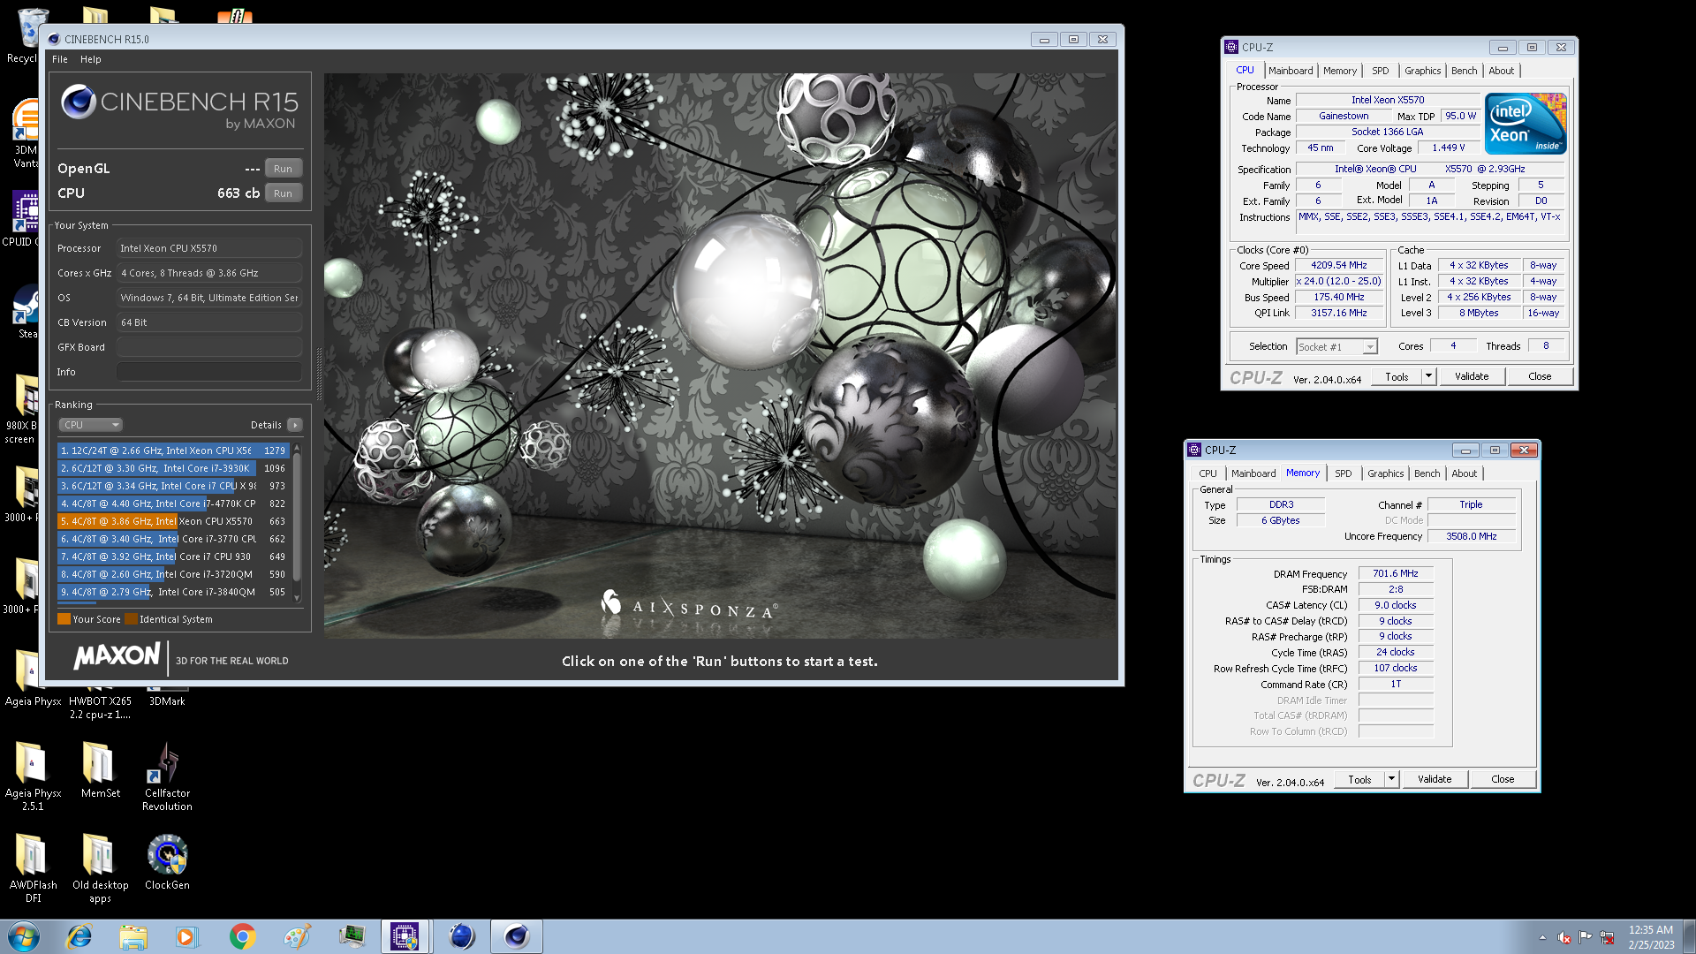Click Tools button in lower CPU-Z window
The height and width of the screenshot is (954, 1696).
pyautogui.click(x=1359, y=780)
